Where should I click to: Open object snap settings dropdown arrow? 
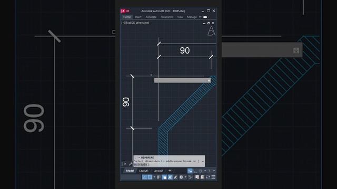pos(154,177)
